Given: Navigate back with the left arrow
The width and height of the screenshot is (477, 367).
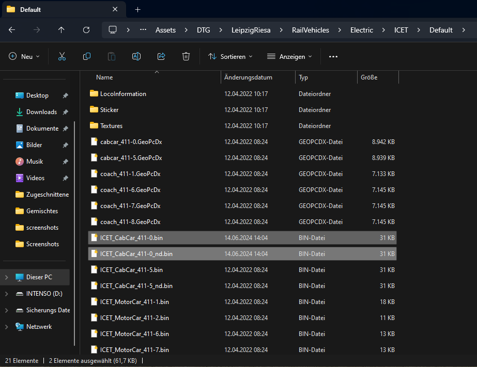Looking at the screenshot, I should (x=12, y=30).
